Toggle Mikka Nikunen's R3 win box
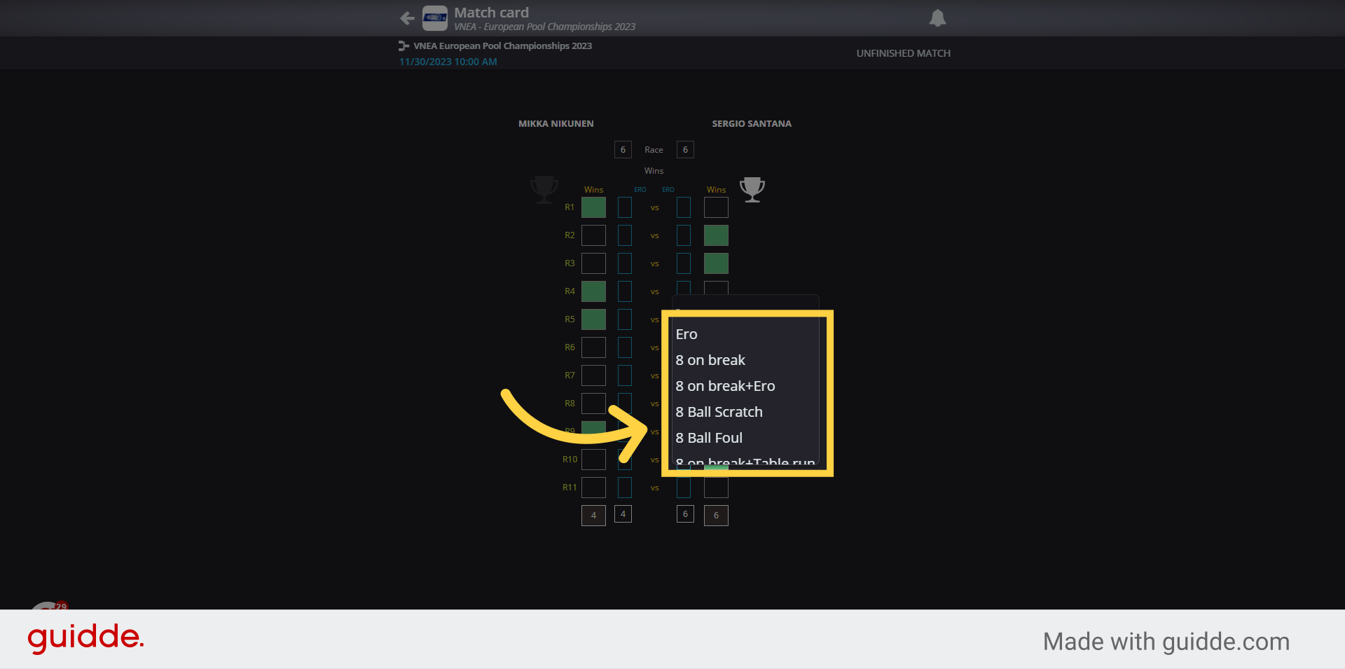Image resolution: width=1345 pixels, height=669 pixels. (x=593, y=263)
